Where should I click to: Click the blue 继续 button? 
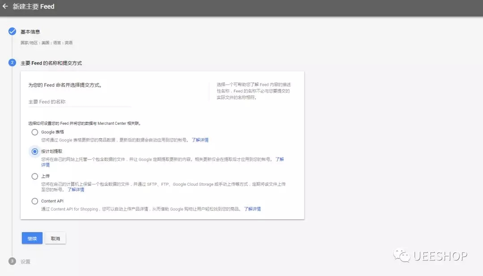pyautogui.click(x=32, y=238)
